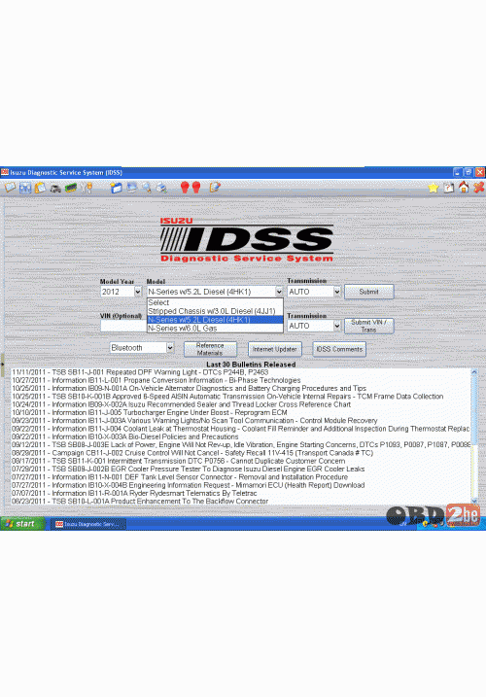Image resolution: width=486 pixels, height=697 pixels.
Task: Choose highlighted N-Series w/5.2L Diesel (4HK1) option
Action: (215, 320)
